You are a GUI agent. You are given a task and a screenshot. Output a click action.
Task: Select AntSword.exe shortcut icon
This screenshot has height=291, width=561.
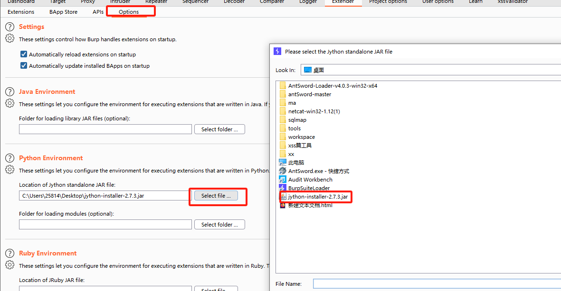[x=283, y=171]
